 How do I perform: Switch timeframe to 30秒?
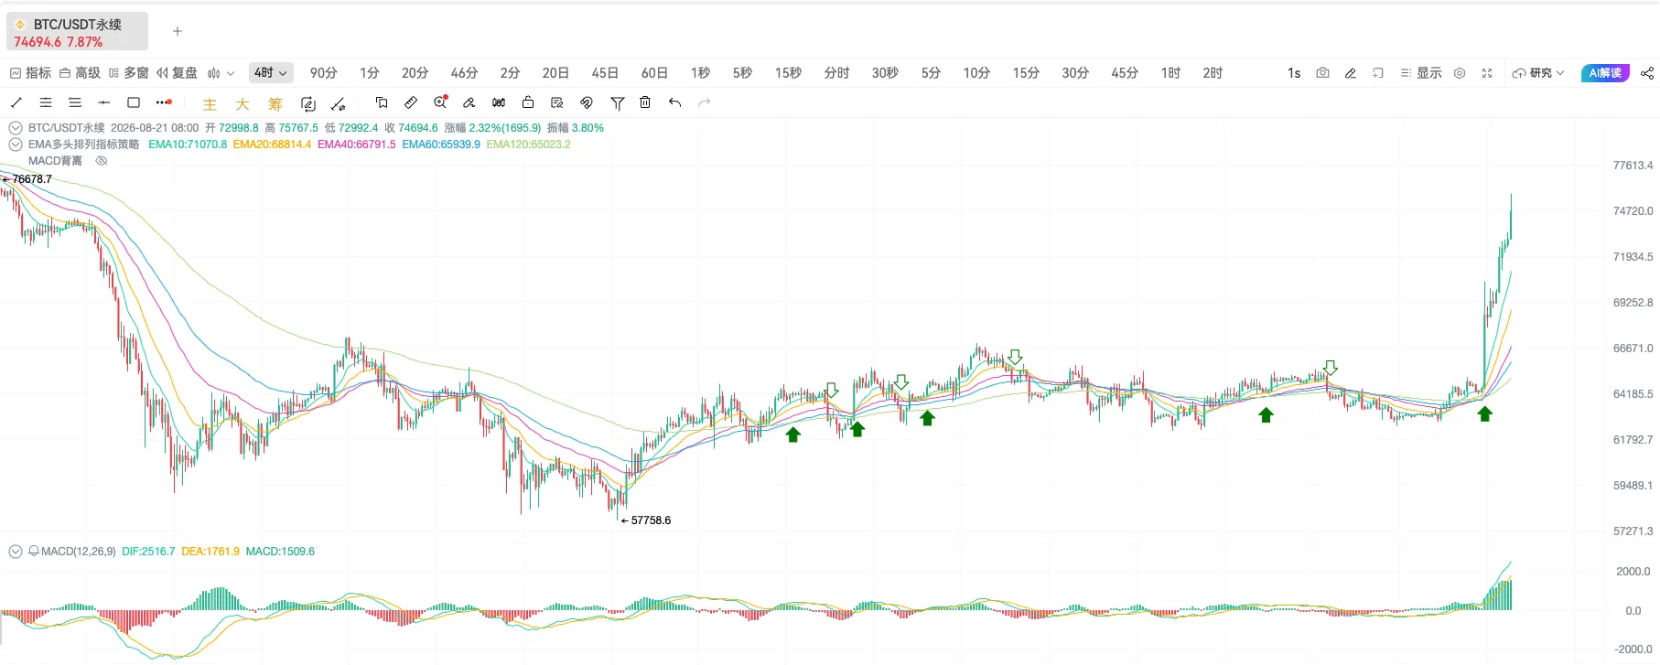click(x=885, y=73)
